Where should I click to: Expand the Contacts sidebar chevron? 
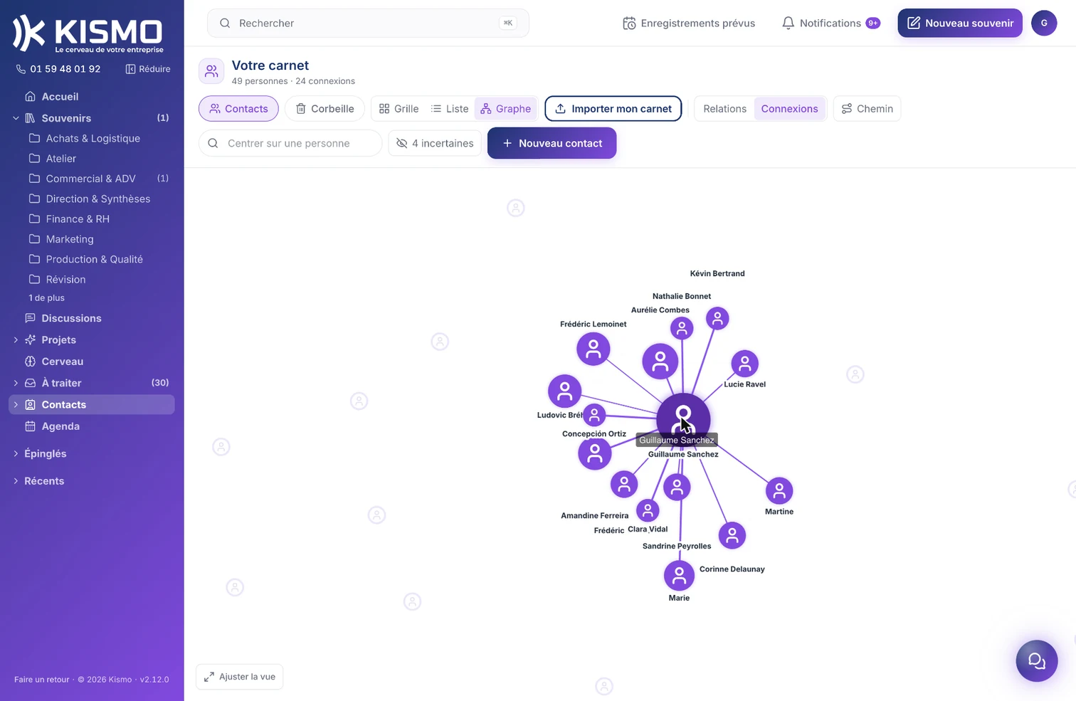click(x=16, y=405)
